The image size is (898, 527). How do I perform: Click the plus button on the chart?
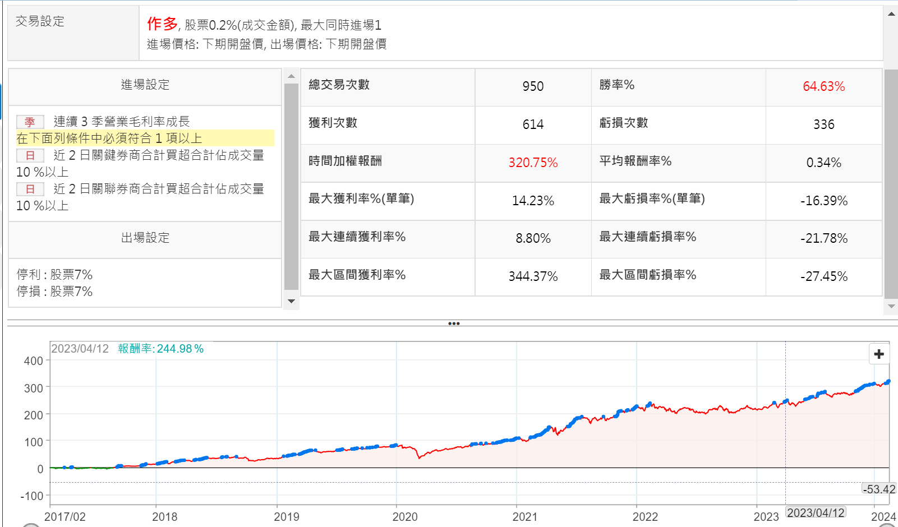pyautogui.click(x=879, y=354)
